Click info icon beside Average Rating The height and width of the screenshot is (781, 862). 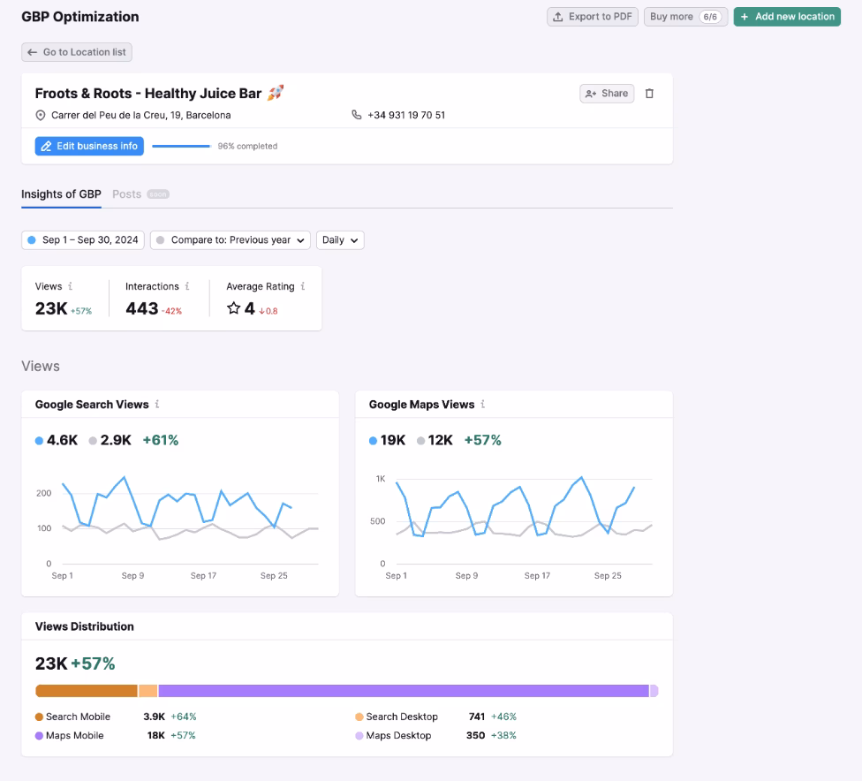(x=303, y=286)
